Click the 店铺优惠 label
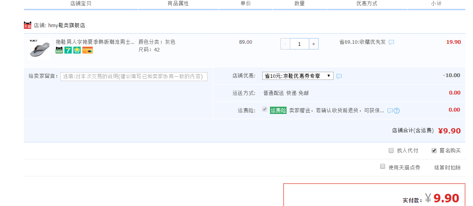This screenshot has width=473, height=206. [244, 76]
